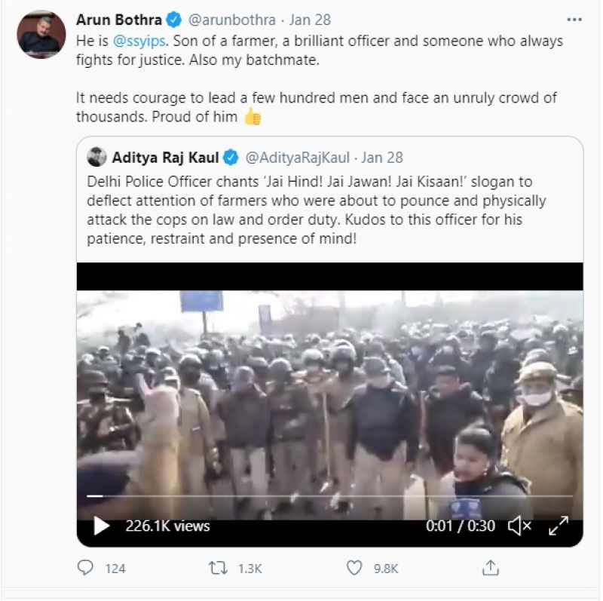
Task: Click the quoted tweet's Jan 28 timestamp
Action: tap(382, 158)
